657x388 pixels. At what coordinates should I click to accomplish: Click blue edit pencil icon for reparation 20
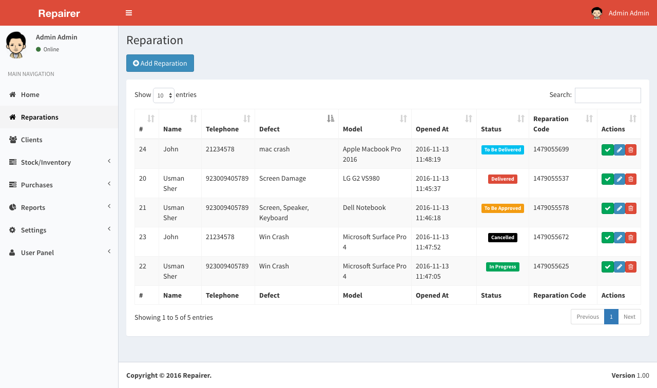pos(620,179)
